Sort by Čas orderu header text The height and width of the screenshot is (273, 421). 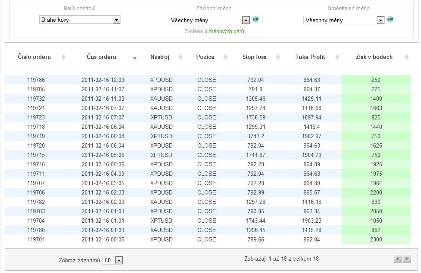(x=101, y=57)
